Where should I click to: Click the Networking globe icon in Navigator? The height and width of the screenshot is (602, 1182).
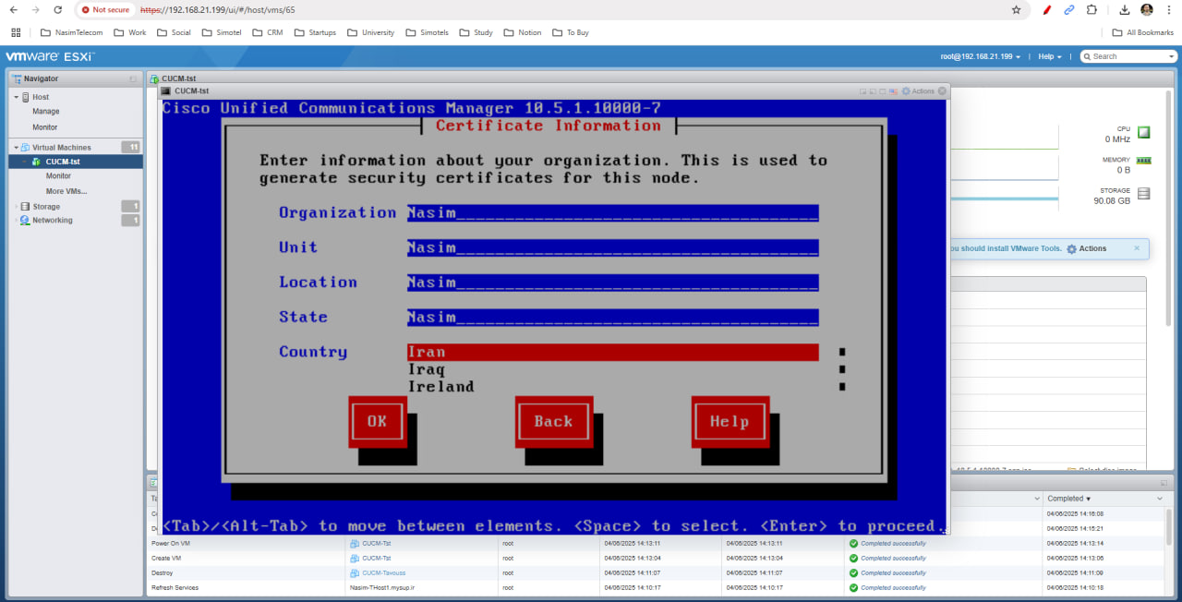(25, 221)
